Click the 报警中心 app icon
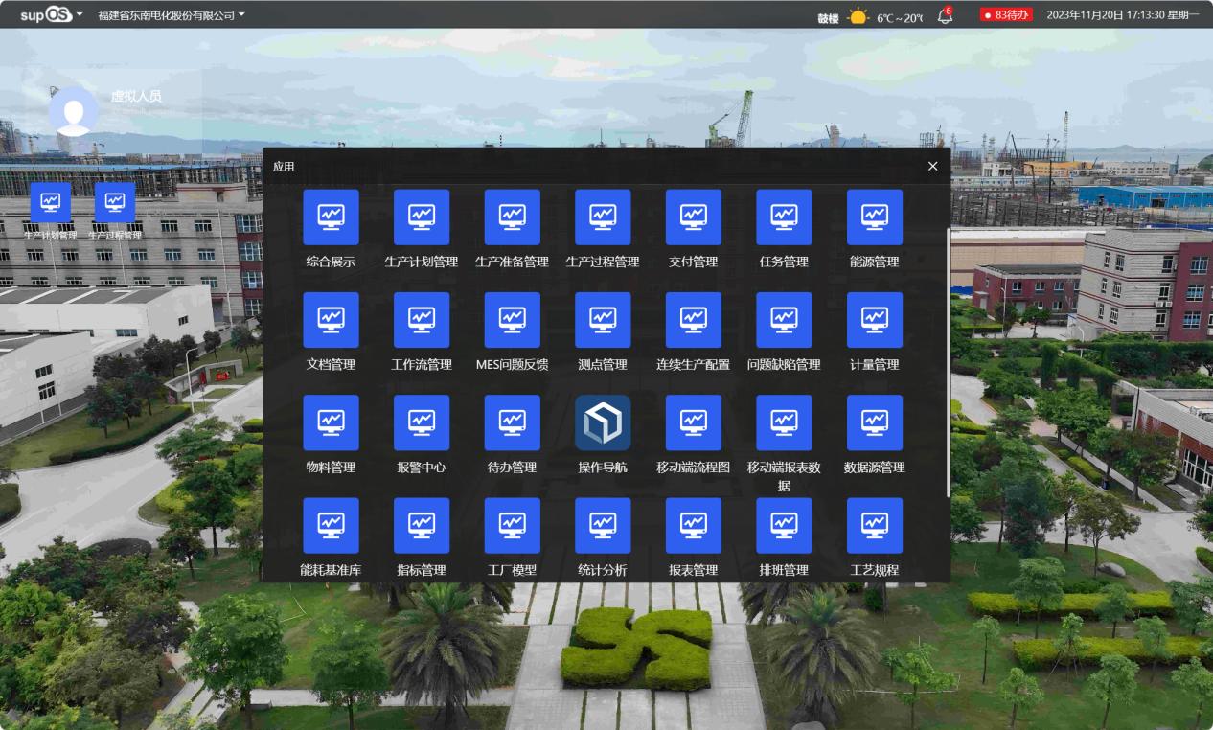 click(x=422, y=422)
